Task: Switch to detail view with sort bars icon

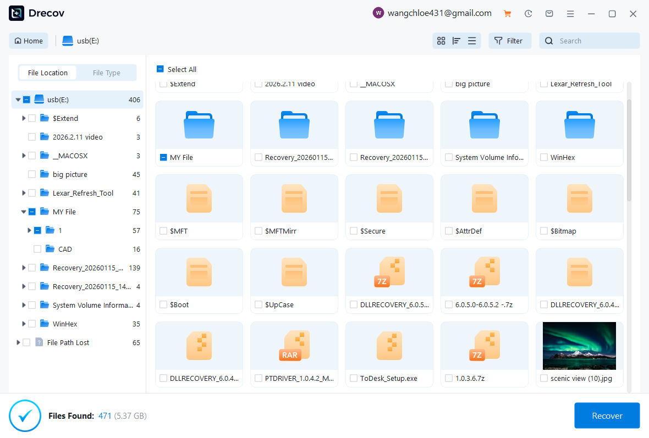Action: [x=457, y=41]
